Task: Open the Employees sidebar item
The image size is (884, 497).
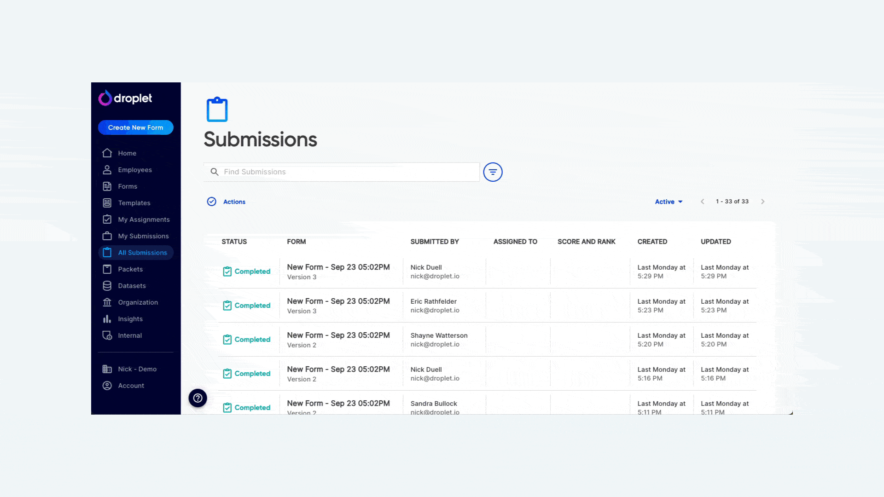Action: pyautogui.click(x=135, y=170)
